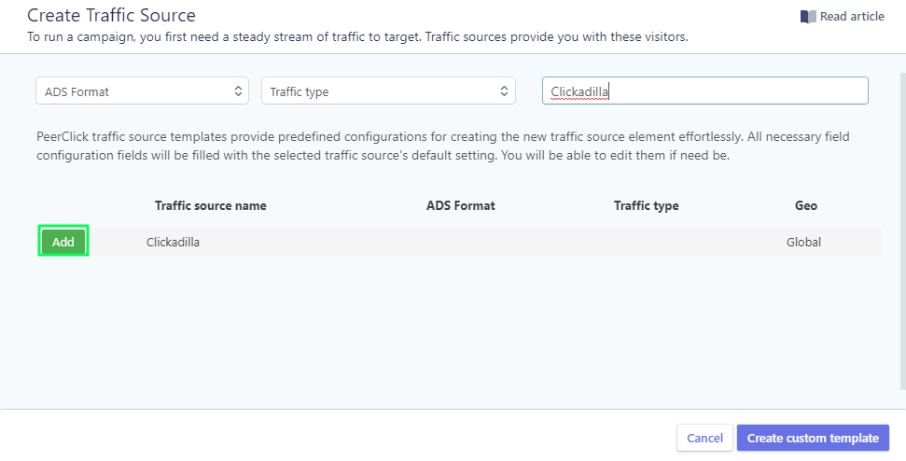Click the ADS Format column header
906x461 pixels.
[460, 205]
